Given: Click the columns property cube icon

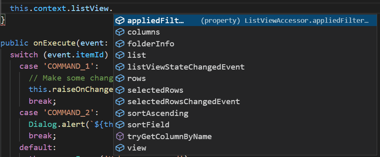Looking at the screenshot, I should 120,32.
